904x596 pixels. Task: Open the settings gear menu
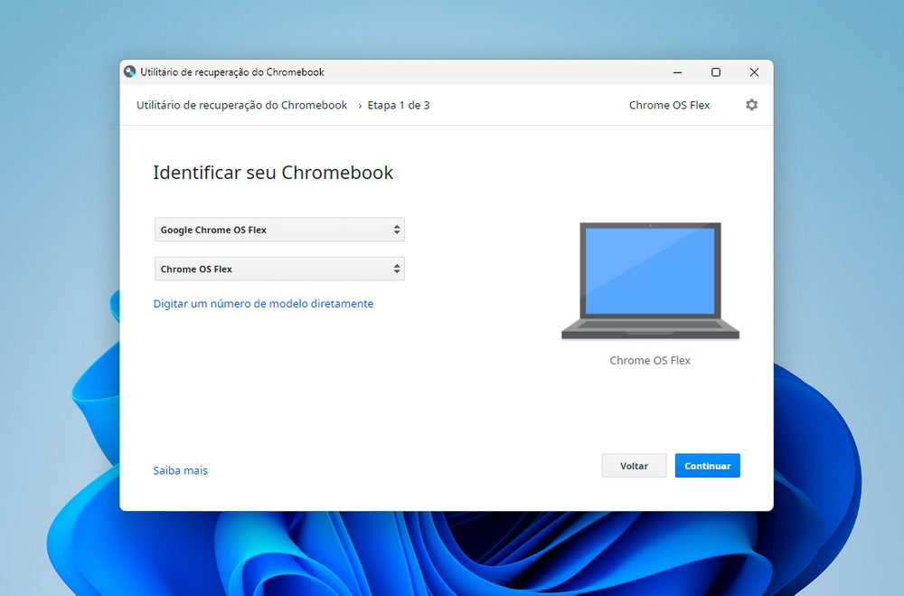751,105
